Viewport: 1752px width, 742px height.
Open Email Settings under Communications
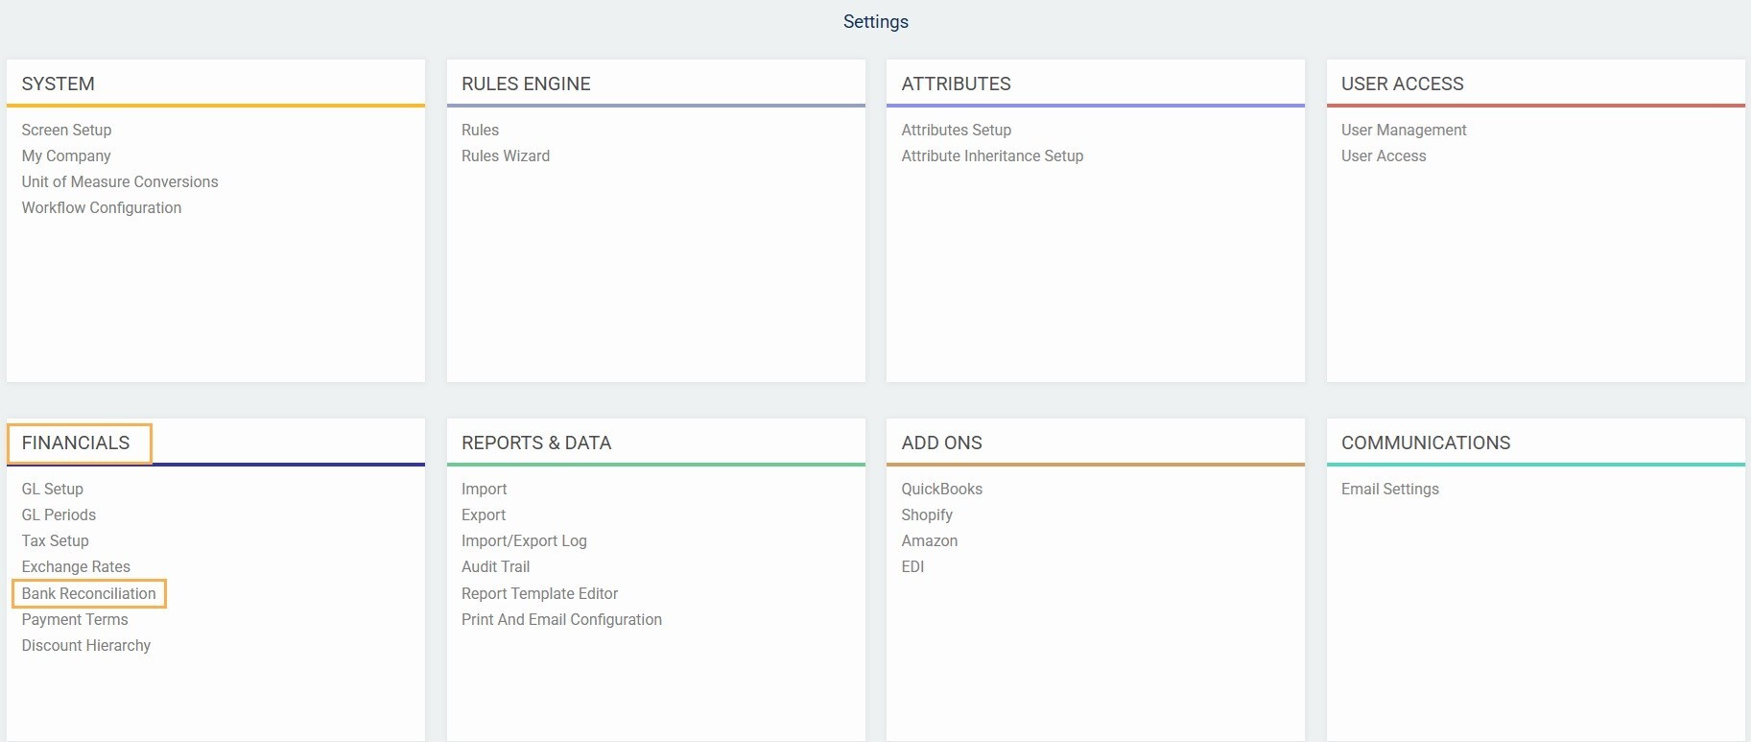click(x=1389, y=489)
